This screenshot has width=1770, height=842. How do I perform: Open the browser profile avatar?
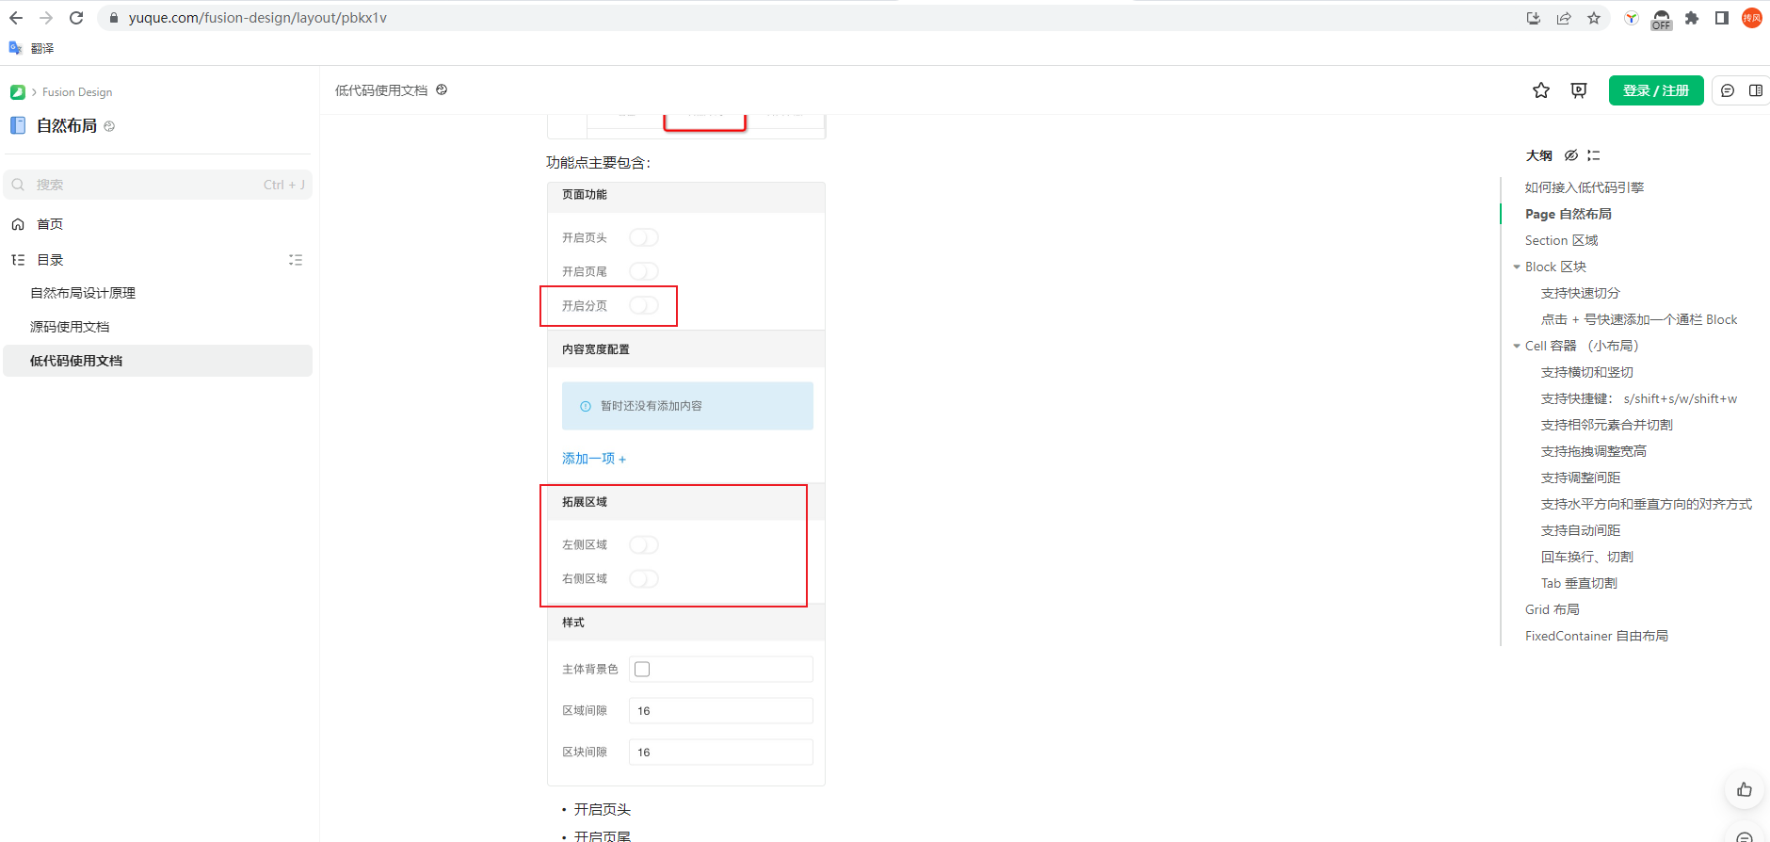pyautogui.click(x=1752, y=18)
